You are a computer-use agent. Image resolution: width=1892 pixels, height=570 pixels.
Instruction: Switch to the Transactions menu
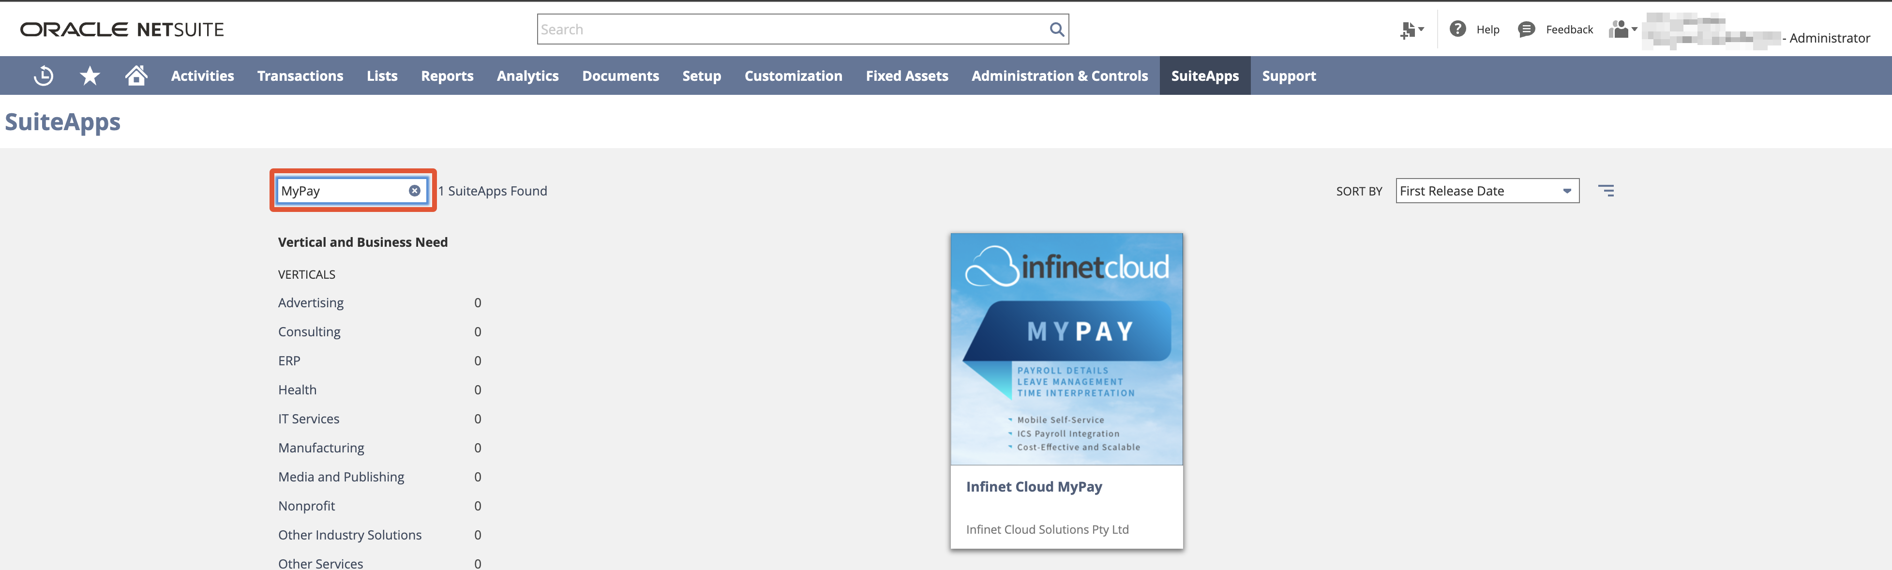[300, 75]
